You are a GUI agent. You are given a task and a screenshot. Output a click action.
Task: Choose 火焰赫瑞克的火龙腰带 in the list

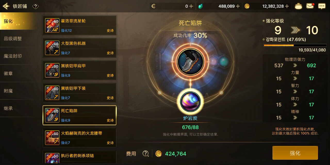[x=80, y=138]
